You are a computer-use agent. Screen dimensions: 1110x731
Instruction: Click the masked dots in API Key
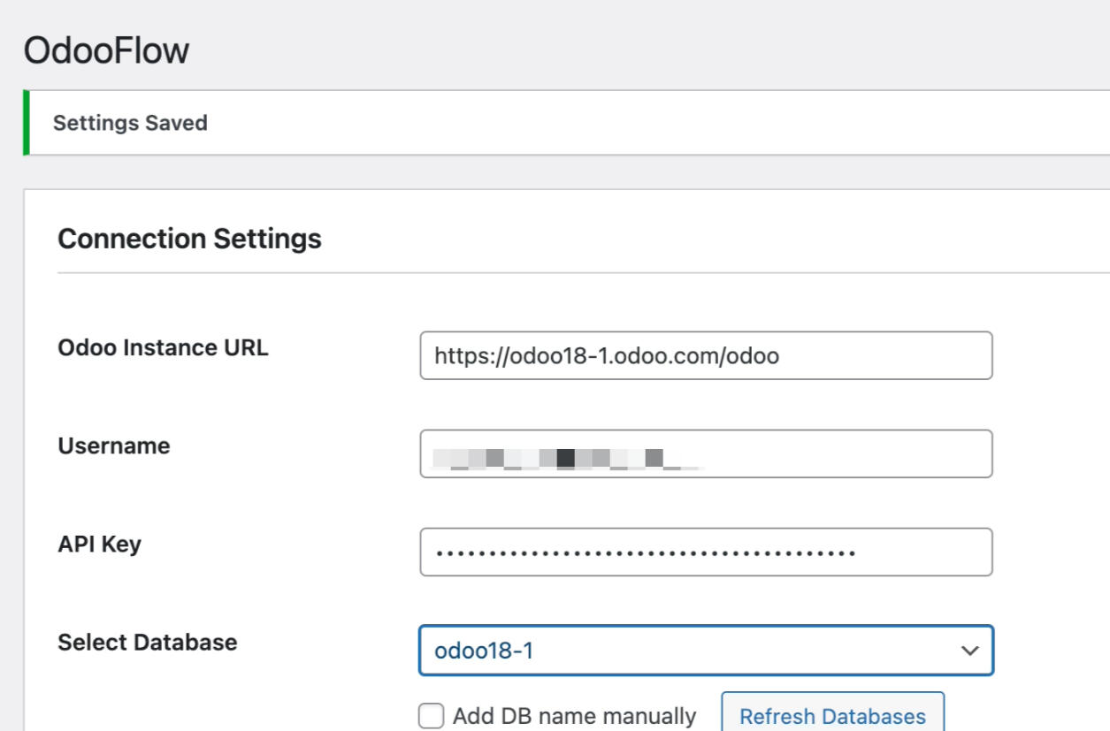coord(644,553)
